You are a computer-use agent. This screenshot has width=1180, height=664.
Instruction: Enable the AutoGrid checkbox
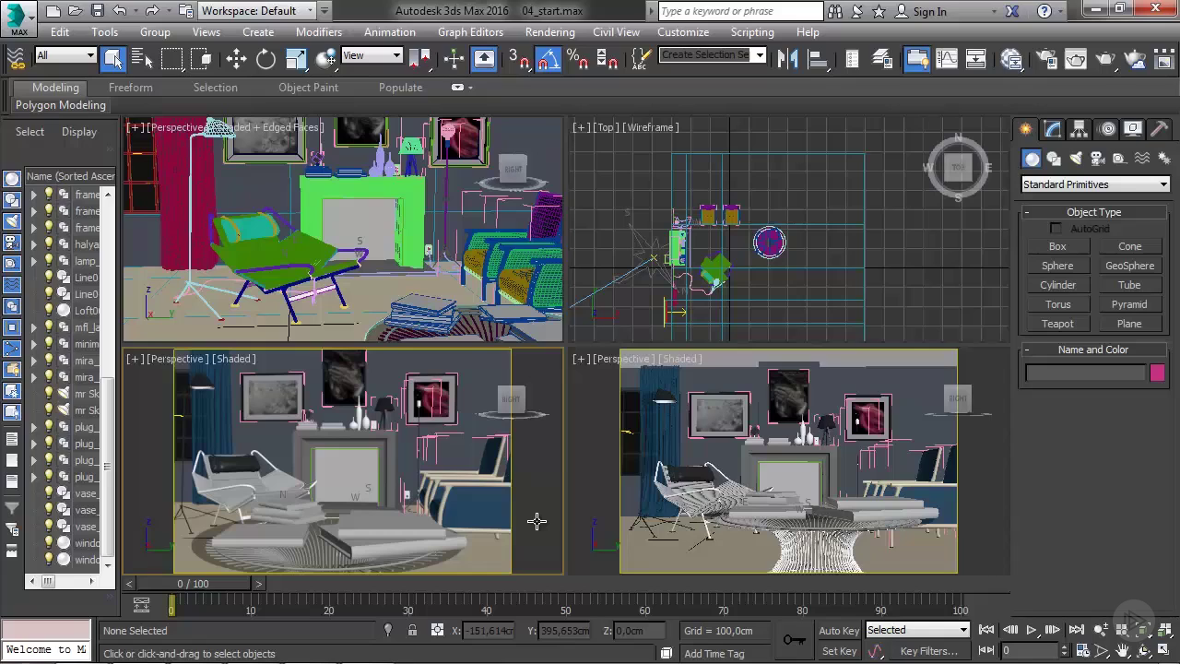click(1056, 229)
